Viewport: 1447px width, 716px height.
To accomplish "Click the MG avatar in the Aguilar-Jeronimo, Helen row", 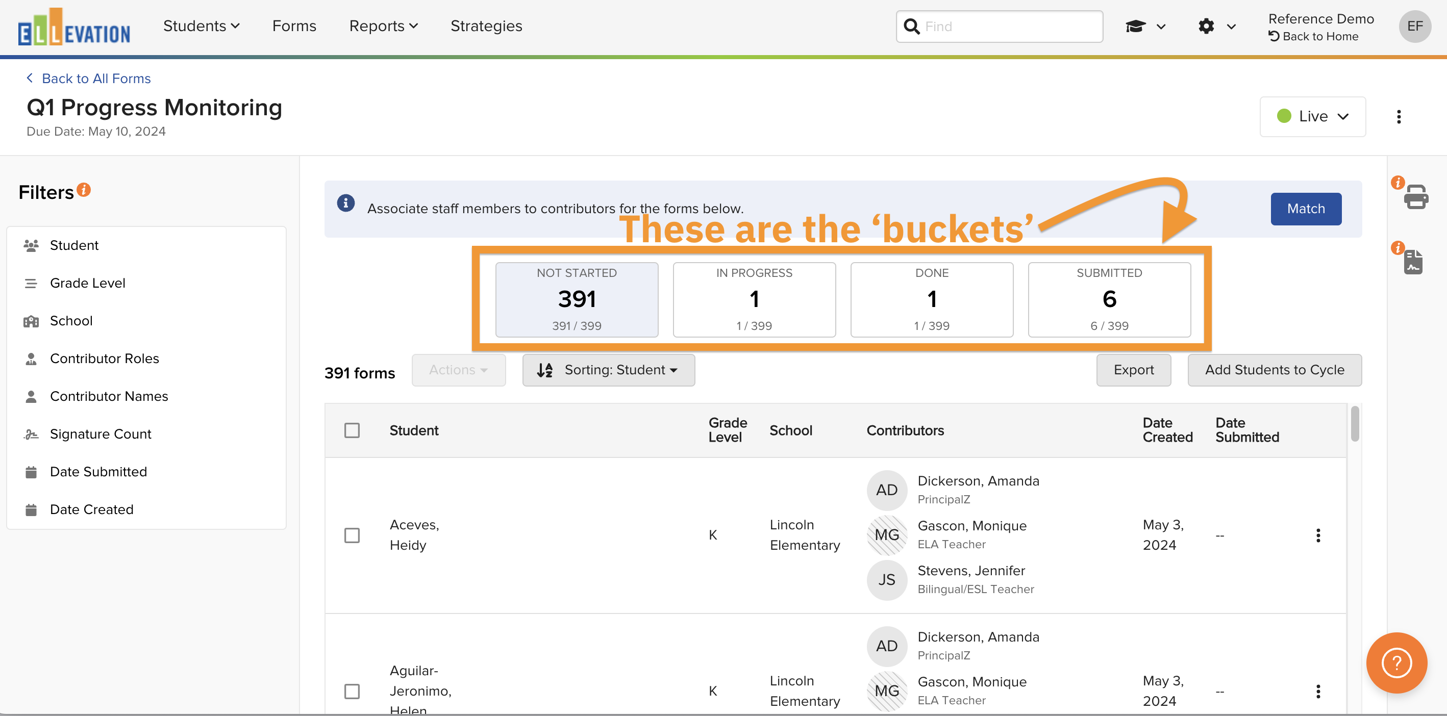I will [886, 692].
